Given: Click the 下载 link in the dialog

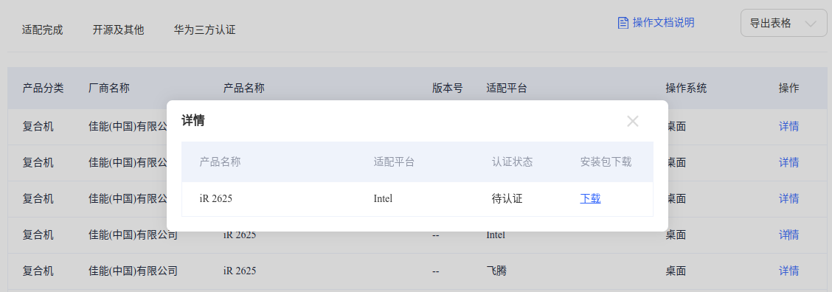Looking at the screenshot, I should point(590,198).
